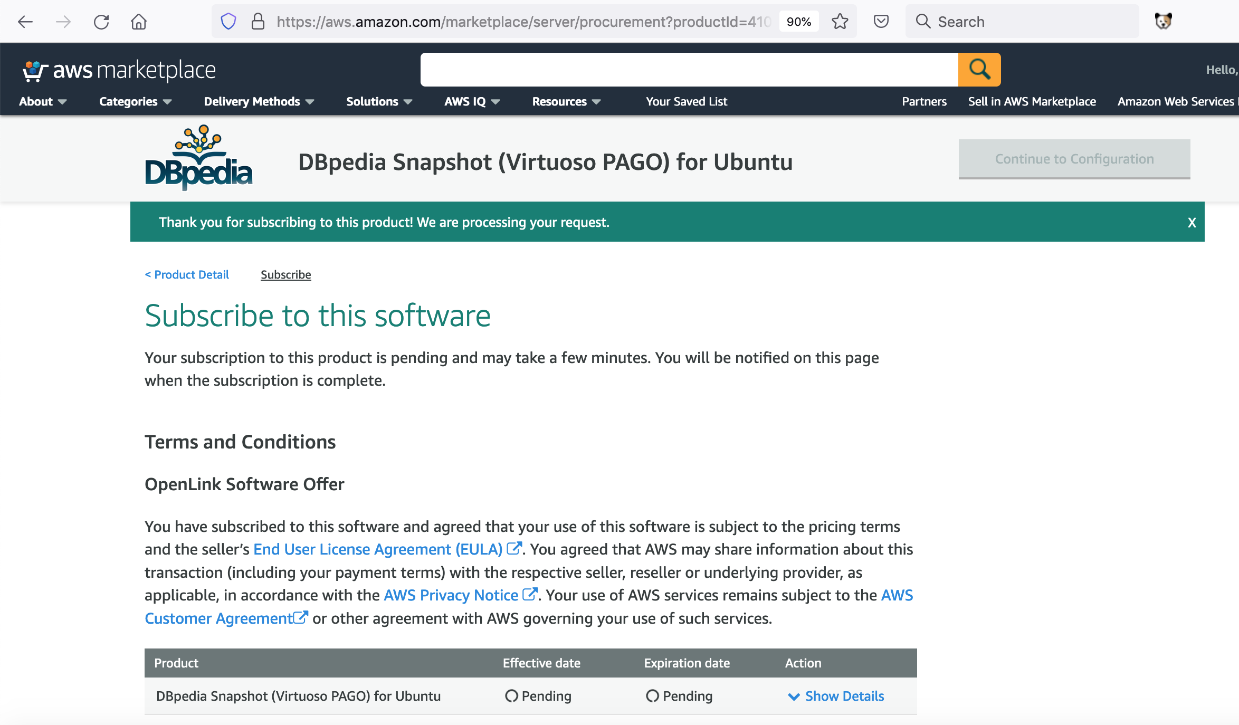Open the Solutions dropdown
Screen dimensions: 1239x725
[379, 101]
